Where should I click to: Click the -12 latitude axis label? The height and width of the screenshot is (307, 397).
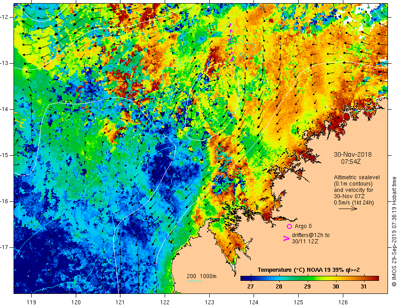(5, 17)
